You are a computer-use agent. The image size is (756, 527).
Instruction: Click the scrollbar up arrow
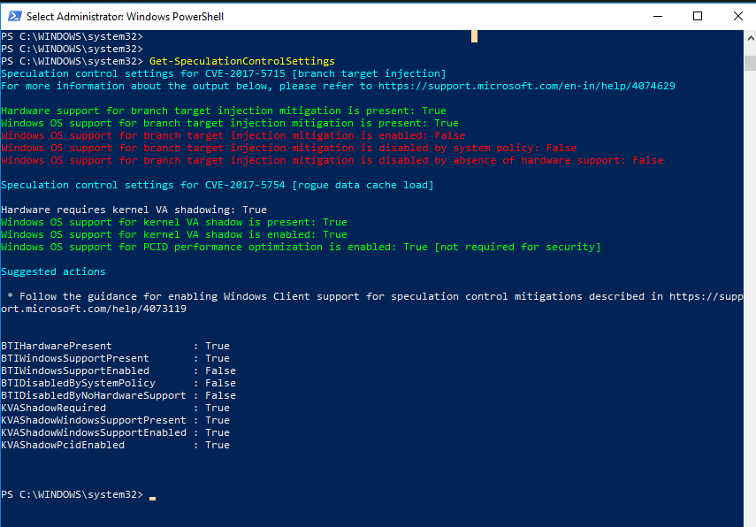point(750,38)
